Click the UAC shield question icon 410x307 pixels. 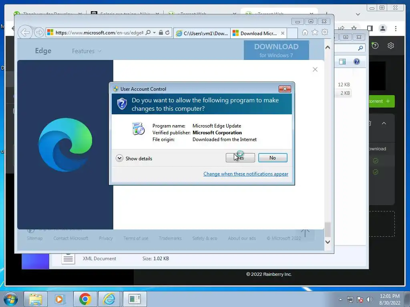coord(122,104)
